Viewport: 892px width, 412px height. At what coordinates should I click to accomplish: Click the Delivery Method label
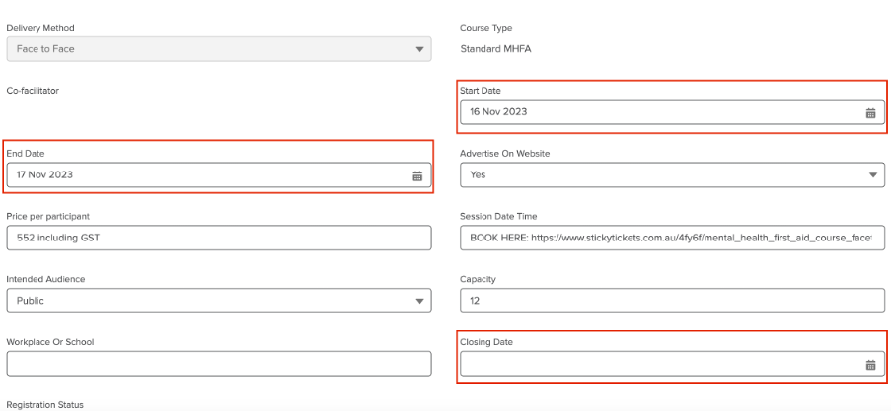tap(40, 28)
